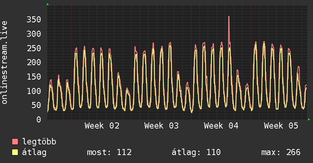Click the 'most: 112' statistic
The width and height of the screenshot is (313, 163).
(x=109, y=152)
